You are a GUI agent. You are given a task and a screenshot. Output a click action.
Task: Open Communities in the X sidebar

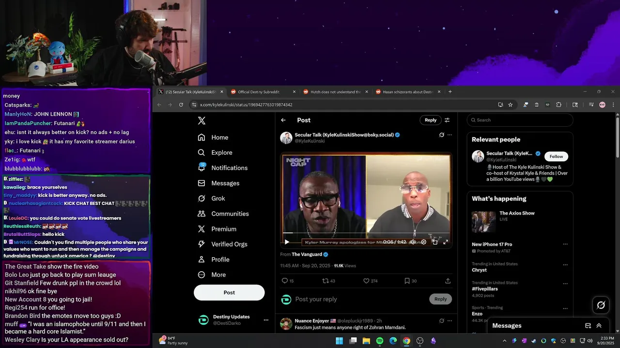[223, 214]
